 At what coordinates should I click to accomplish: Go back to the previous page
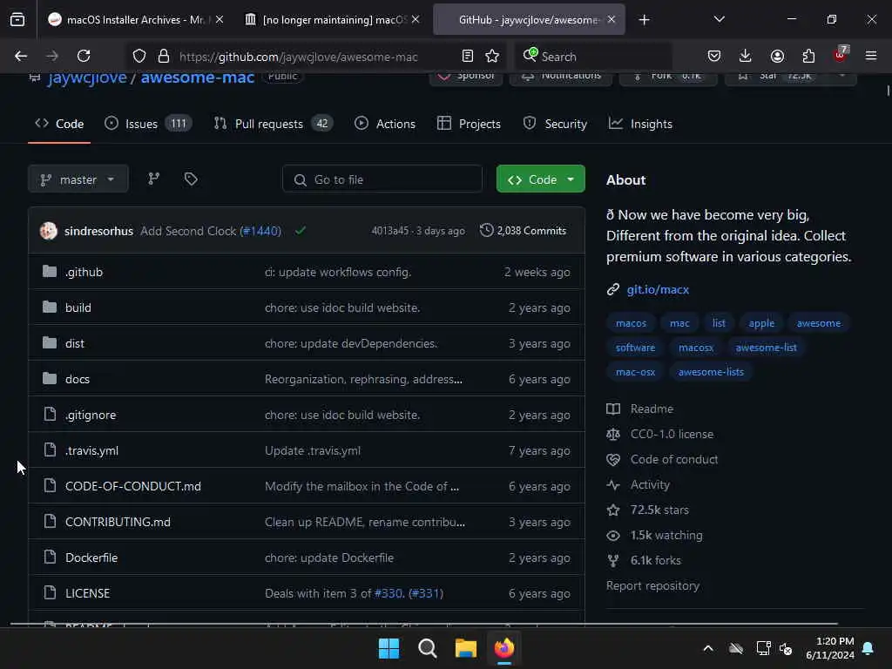21,56
